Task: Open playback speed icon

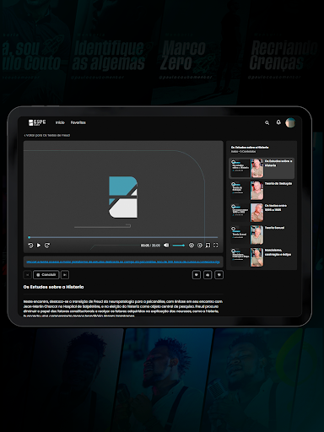Action: click(200, 246)
